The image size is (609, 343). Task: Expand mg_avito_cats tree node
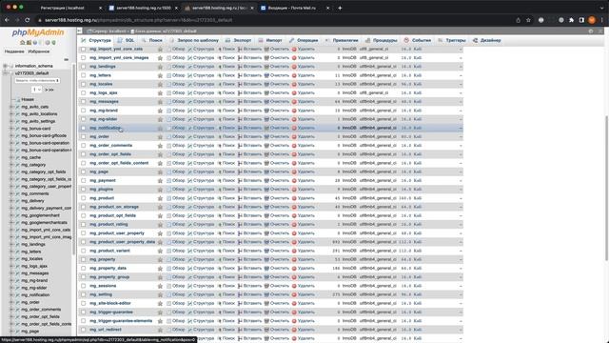pyautogui.click(x=11, y=107)
